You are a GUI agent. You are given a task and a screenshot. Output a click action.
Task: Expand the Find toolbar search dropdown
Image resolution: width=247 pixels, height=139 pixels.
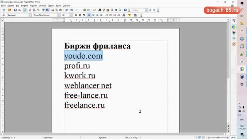[x=147, y=10]
